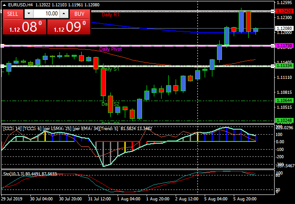Click the red 1.12420 price tag
Image resolution: width=295 pixels, height=204 pixels.
click(284, 11)
